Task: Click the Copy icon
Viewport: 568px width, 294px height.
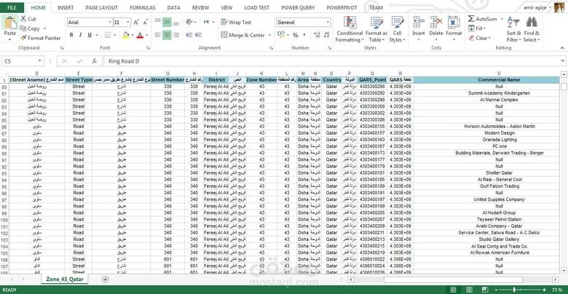Action: (23, 28)
